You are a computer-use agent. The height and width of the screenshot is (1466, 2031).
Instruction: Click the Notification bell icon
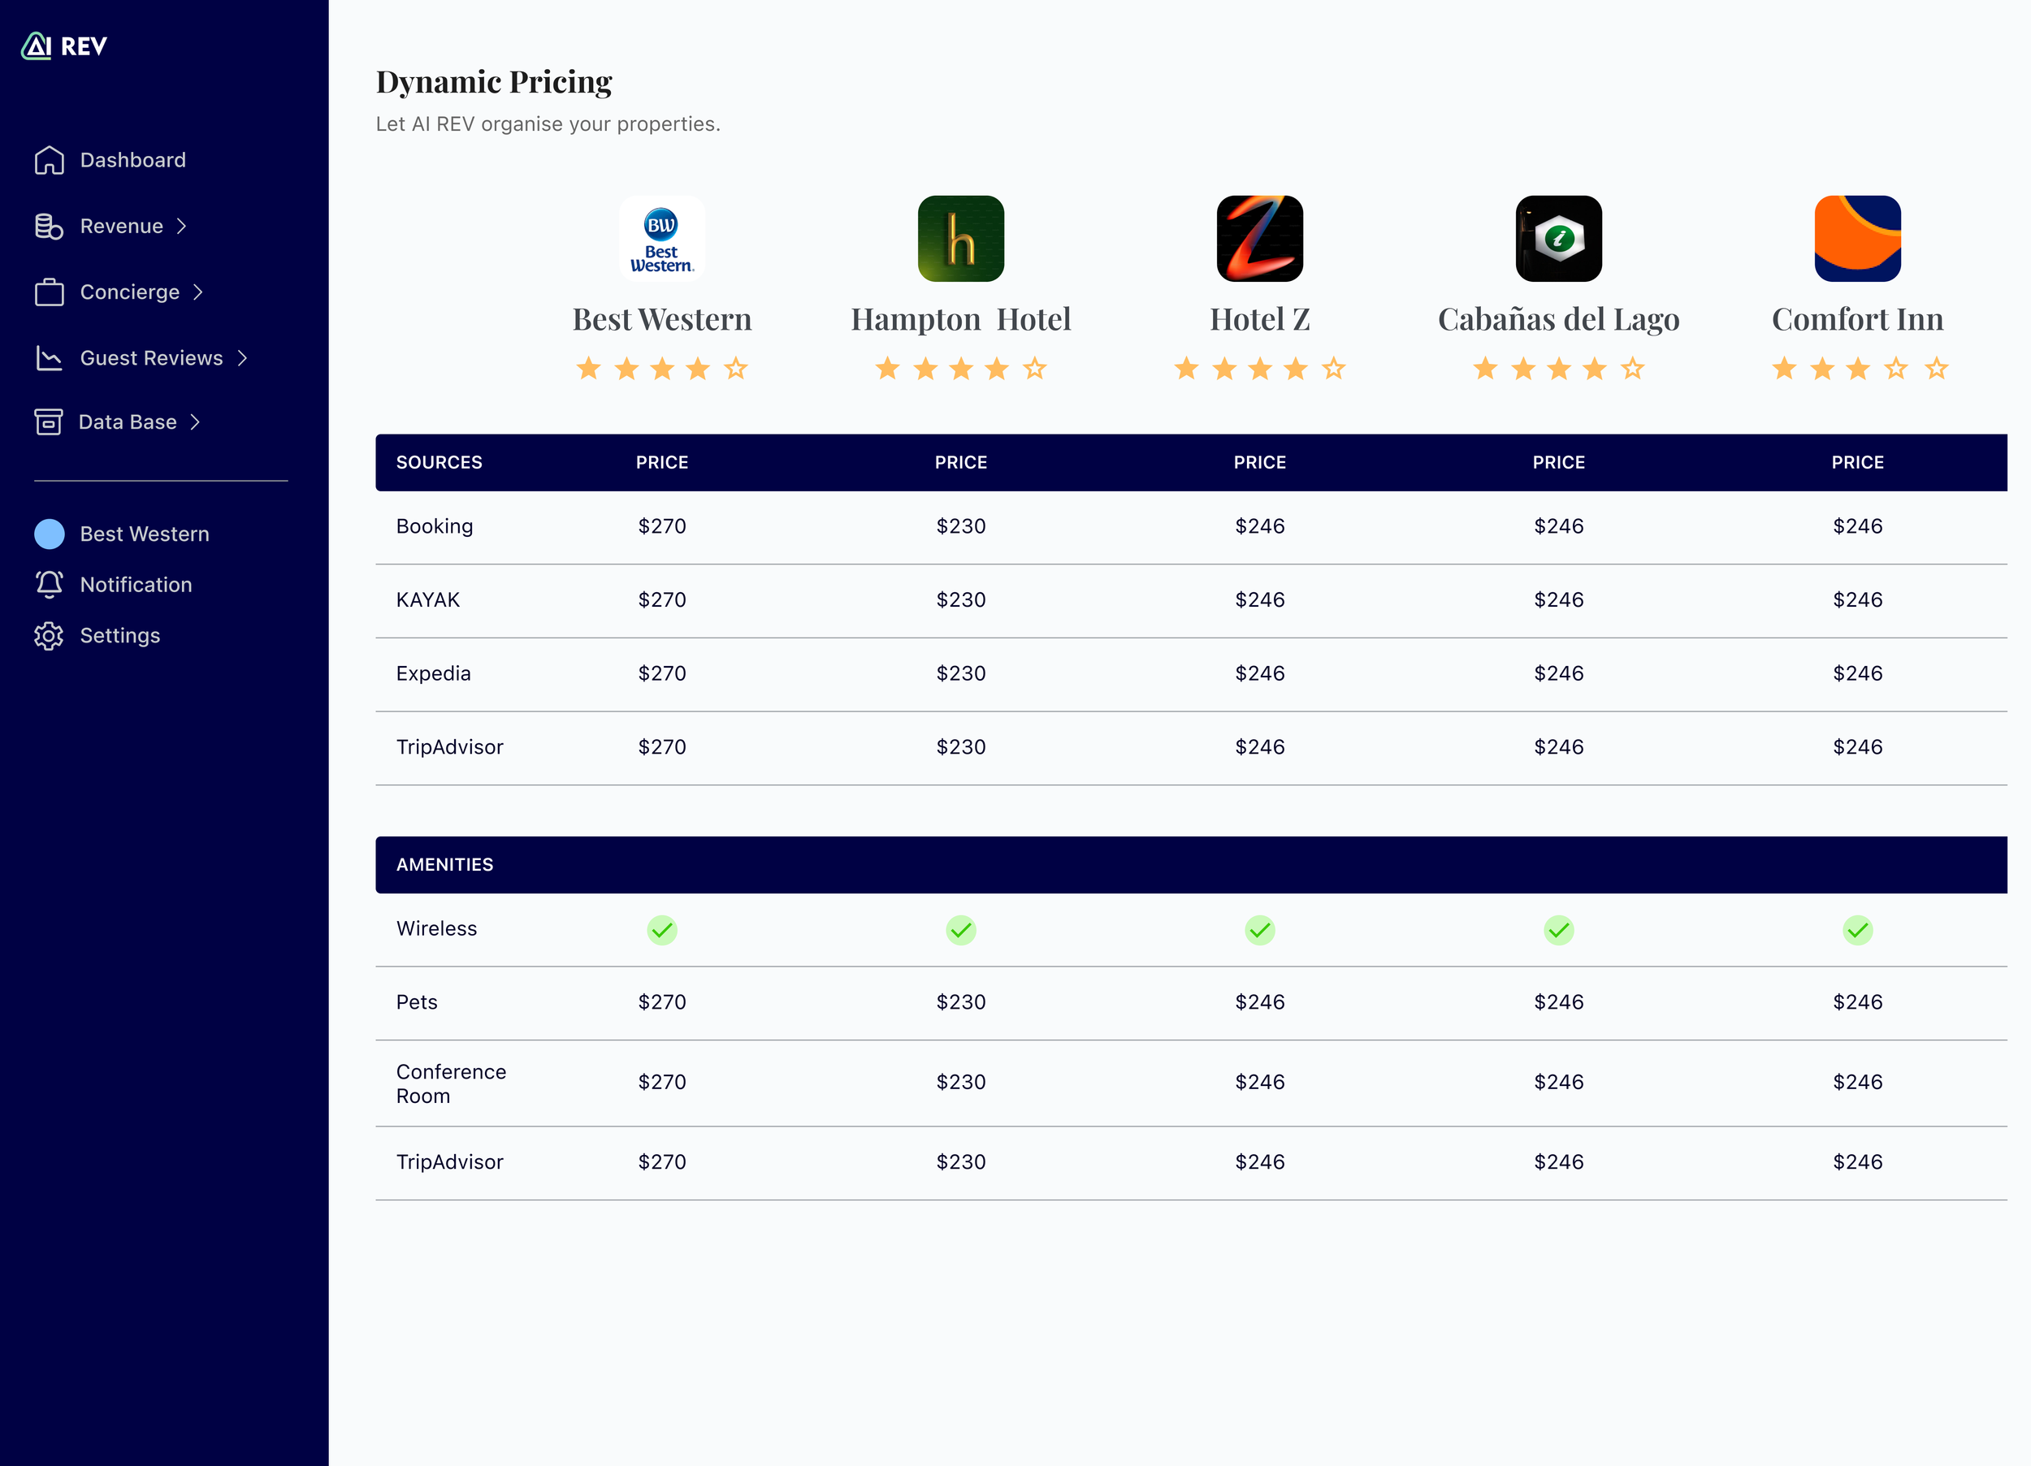coord(50,585)
